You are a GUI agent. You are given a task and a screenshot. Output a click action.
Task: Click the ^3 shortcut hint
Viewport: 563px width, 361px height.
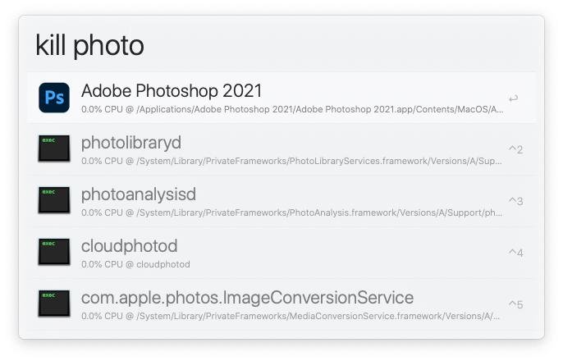click(515, 201)
